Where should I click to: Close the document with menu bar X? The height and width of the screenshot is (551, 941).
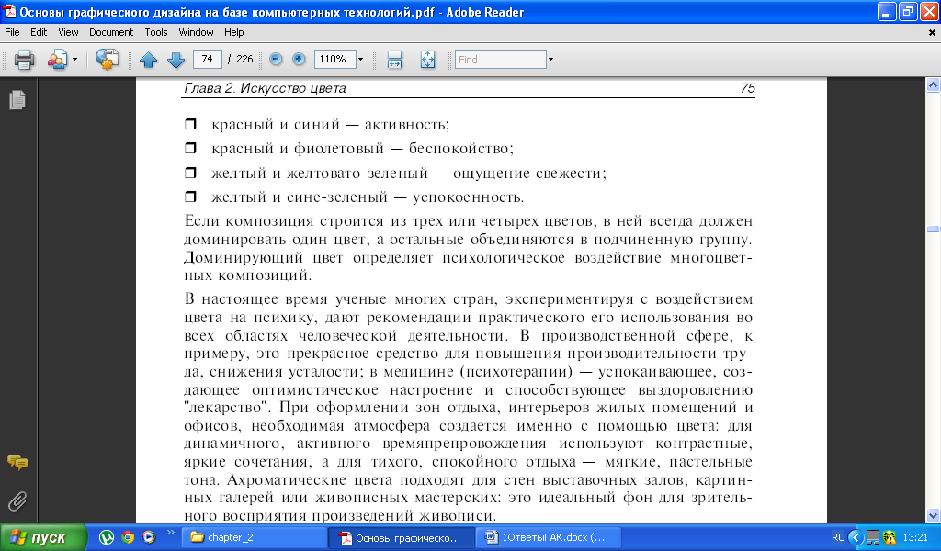932,32
